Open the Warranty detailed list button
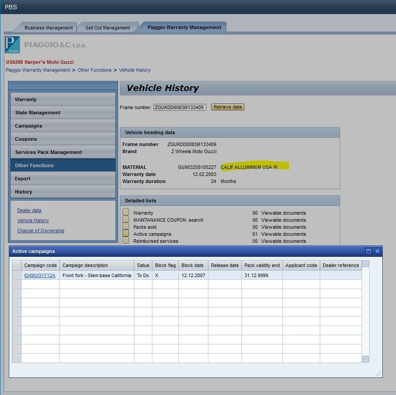The width and height of the screenshot is (396, 395). pos(126,212)
